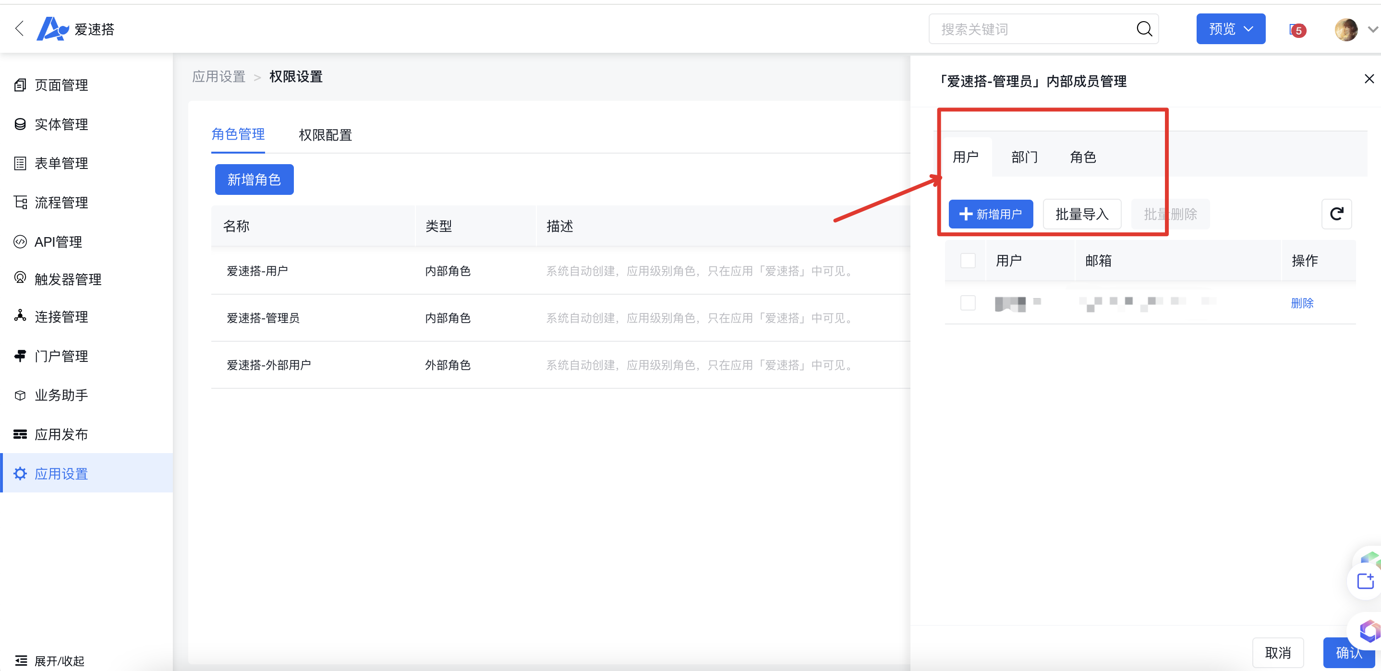The width and height of the screenshot is (1381, 671).
Task: Click the 连接管理 nodes icon
Action: (20, 316)
